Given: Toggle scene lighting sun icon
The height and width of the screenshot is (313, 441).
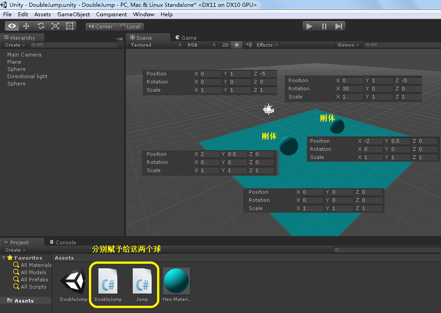Looking at the screenshot, I should pyautogui.click(x=237, y=45).
